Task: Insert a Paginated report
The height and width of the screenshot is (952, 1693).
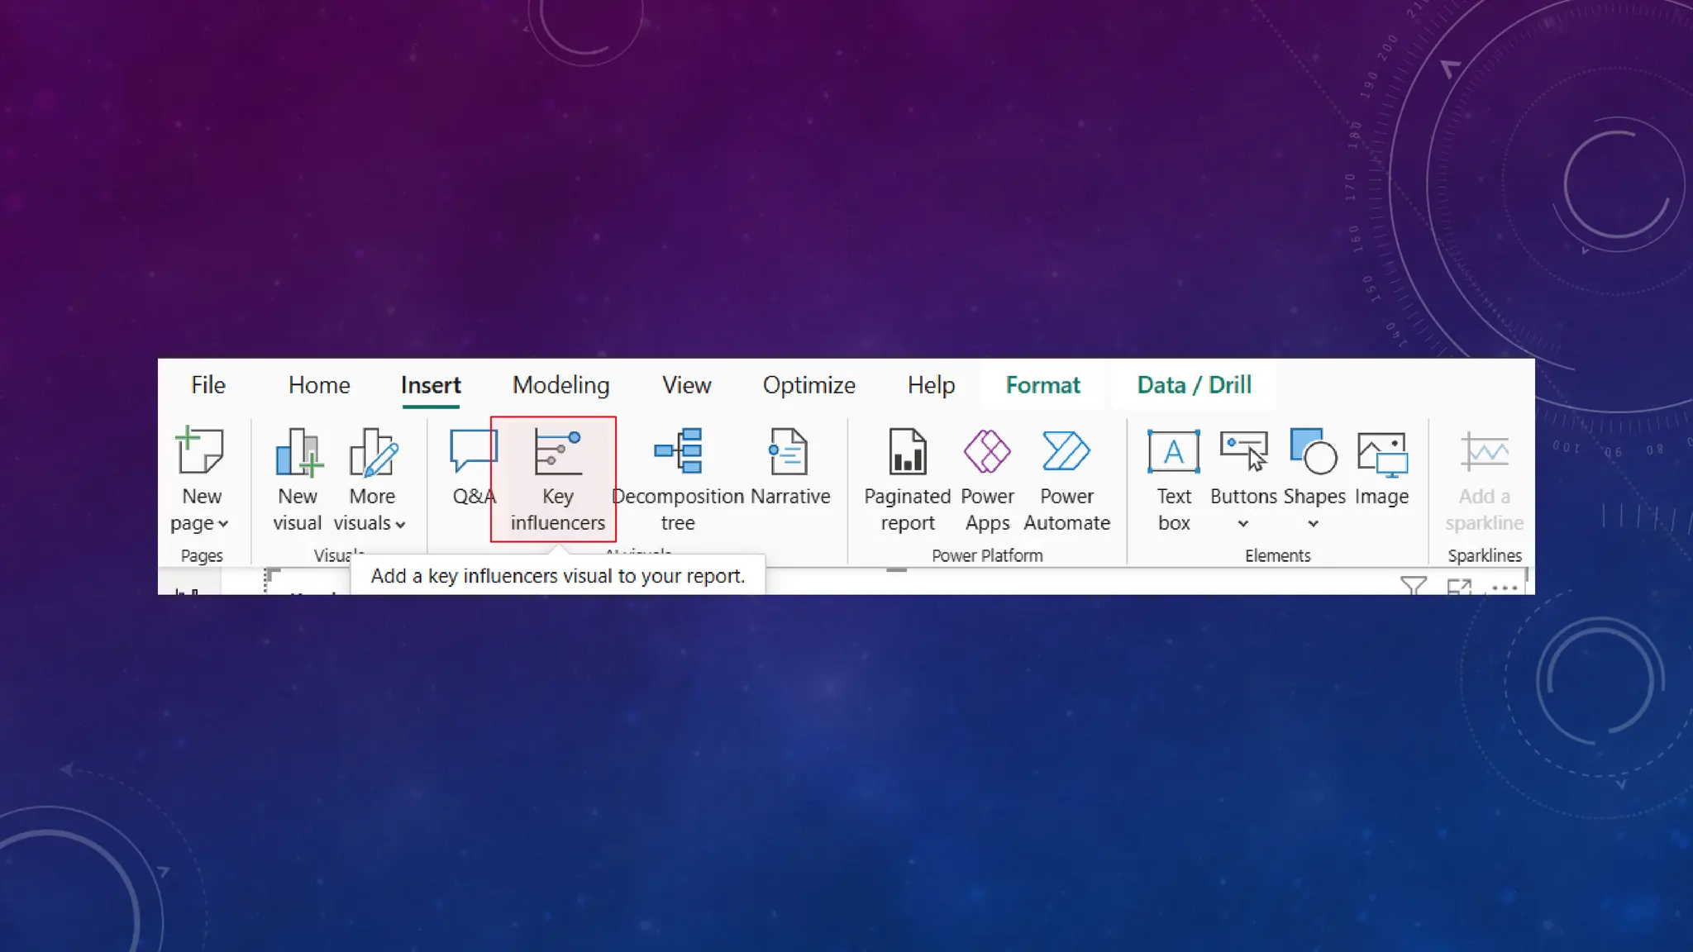Action: click(907, 451)
